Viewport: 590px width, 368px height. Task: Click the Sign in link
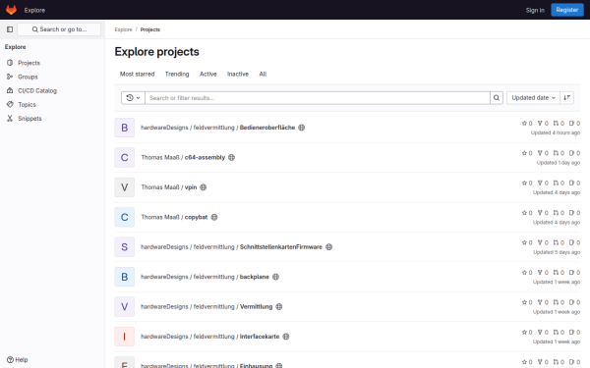pyautogui.click(x=535, y=10)
